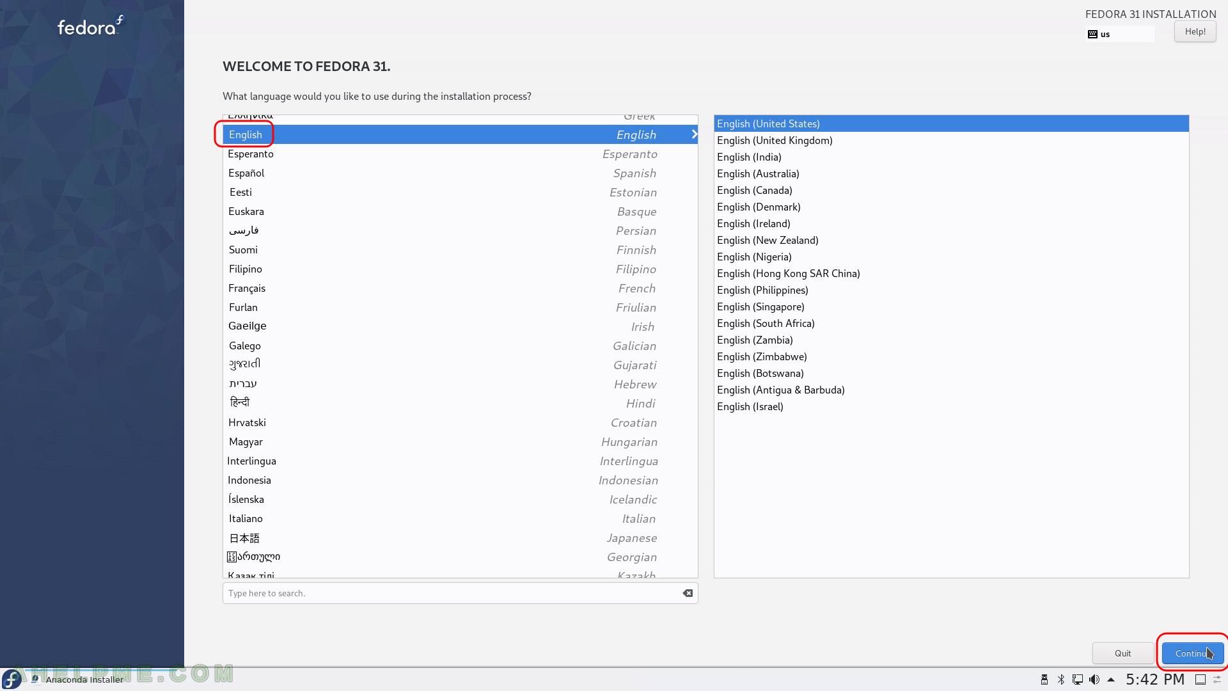Expand hidden tray icons arrow
This screenshot has height=691, width=1228.
tap(1111, 679)
